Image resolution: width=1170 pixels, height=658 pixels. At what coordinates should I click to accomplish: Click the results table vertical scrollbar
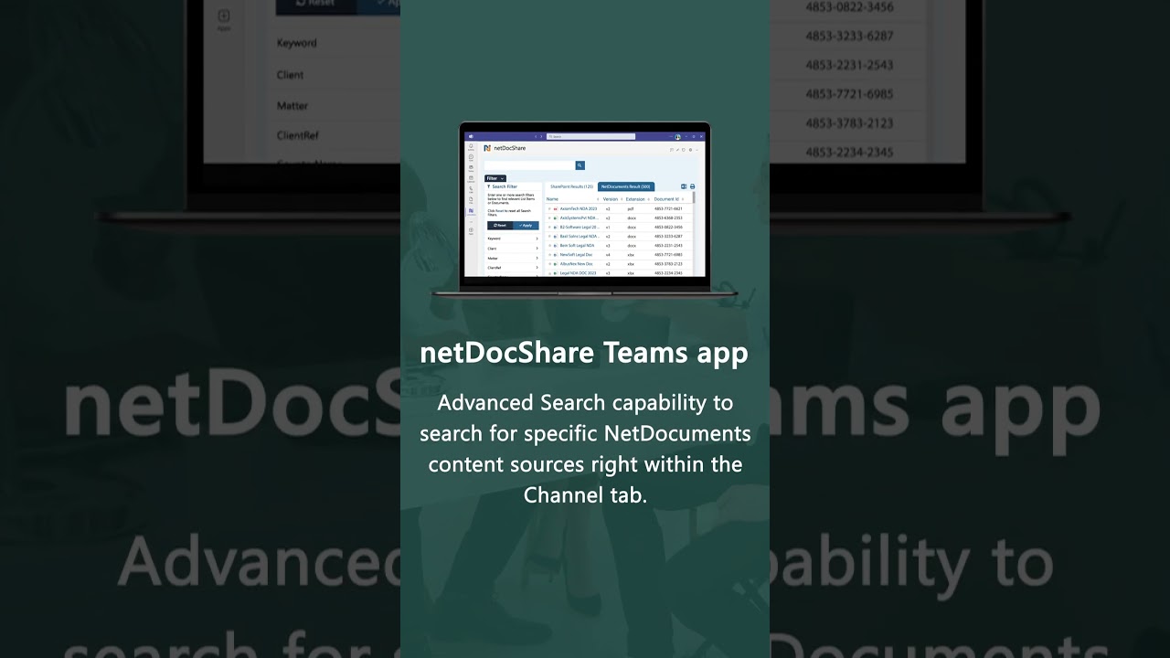click(x=694, y=197)
